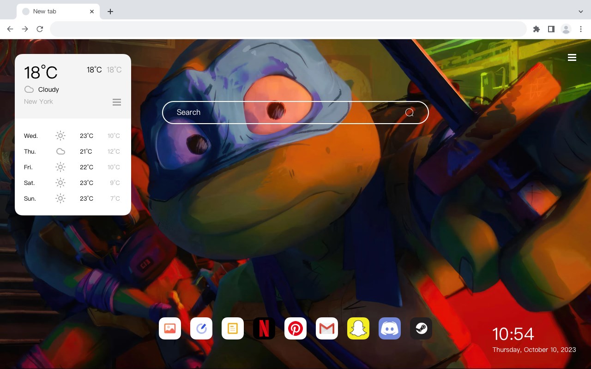Select the Sat. forecast row
Viewport: 591px width, 369px height.
[72, 183]
